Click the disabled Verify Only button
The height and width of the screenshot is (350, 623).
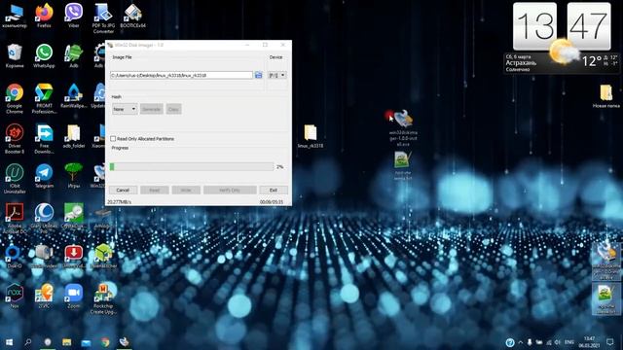click(x=230, y=191)
